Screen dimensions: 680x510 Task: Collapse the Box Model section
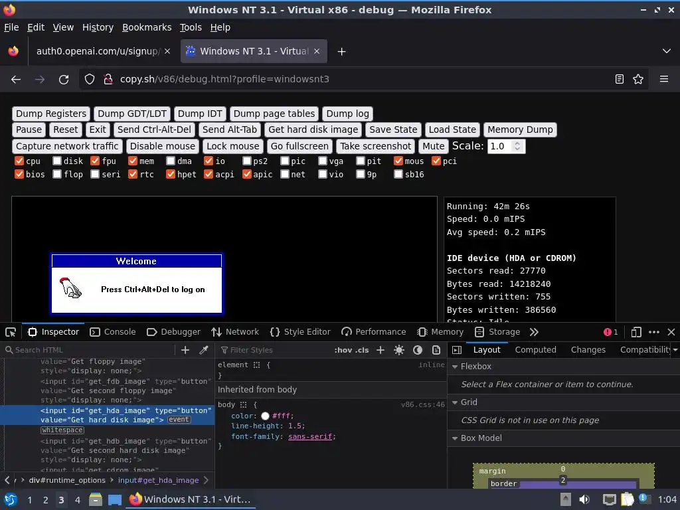tap(455, 438)
